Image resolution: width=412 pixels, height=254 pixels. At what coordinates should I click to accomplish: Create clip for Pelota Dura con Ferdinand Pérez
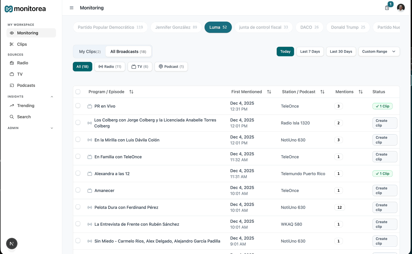pyautogui.click(x=385, y=207)
